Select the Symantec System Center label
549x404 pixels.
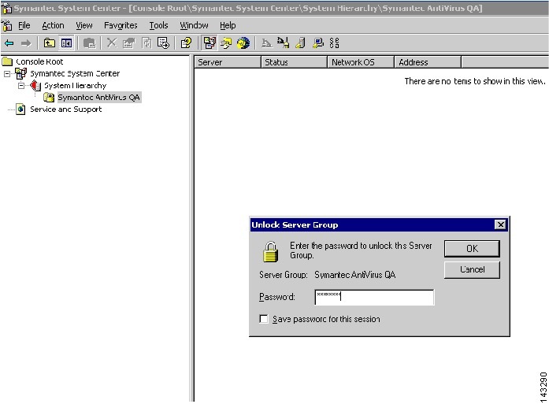[75, 73]
